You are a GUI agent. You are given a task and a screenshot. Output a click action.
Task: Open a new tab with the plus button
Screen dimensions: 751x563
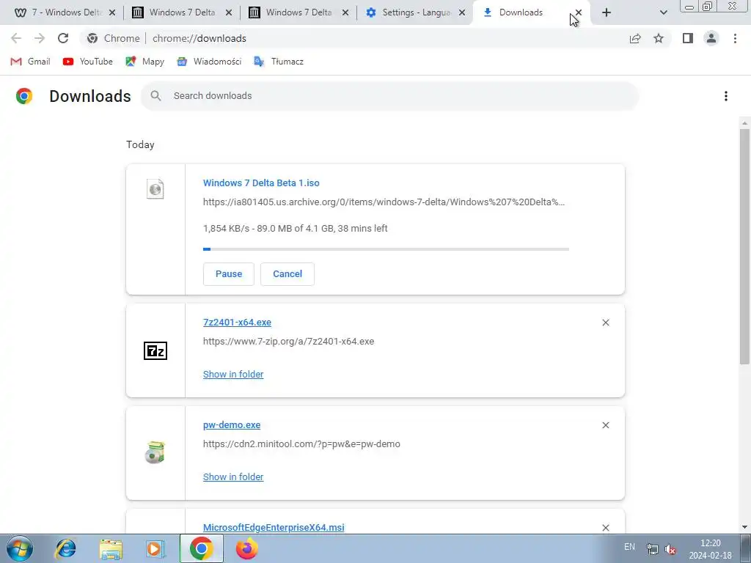pos(607,12)
